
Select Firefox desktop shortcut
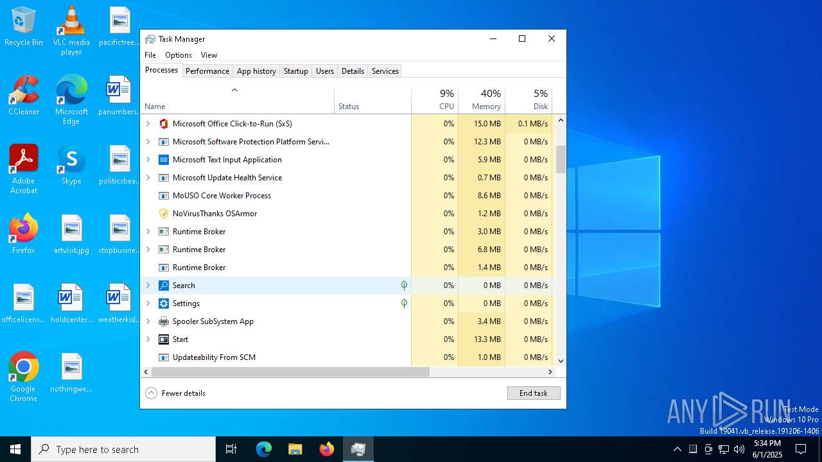(24, 234)
